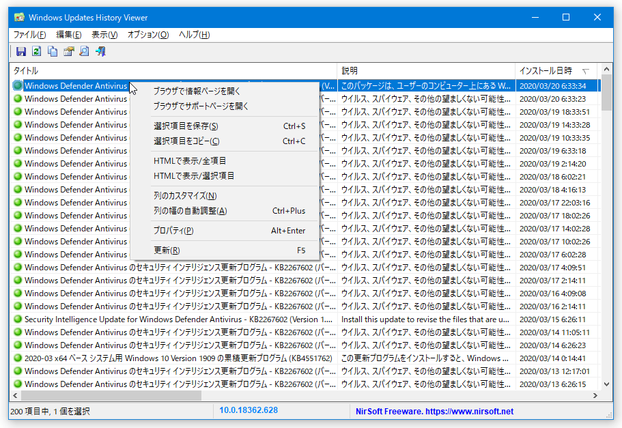This screenshot has height=428, width=622.
Task: Sort by the インストール日時 column header
Action: (x=558, y=71)
